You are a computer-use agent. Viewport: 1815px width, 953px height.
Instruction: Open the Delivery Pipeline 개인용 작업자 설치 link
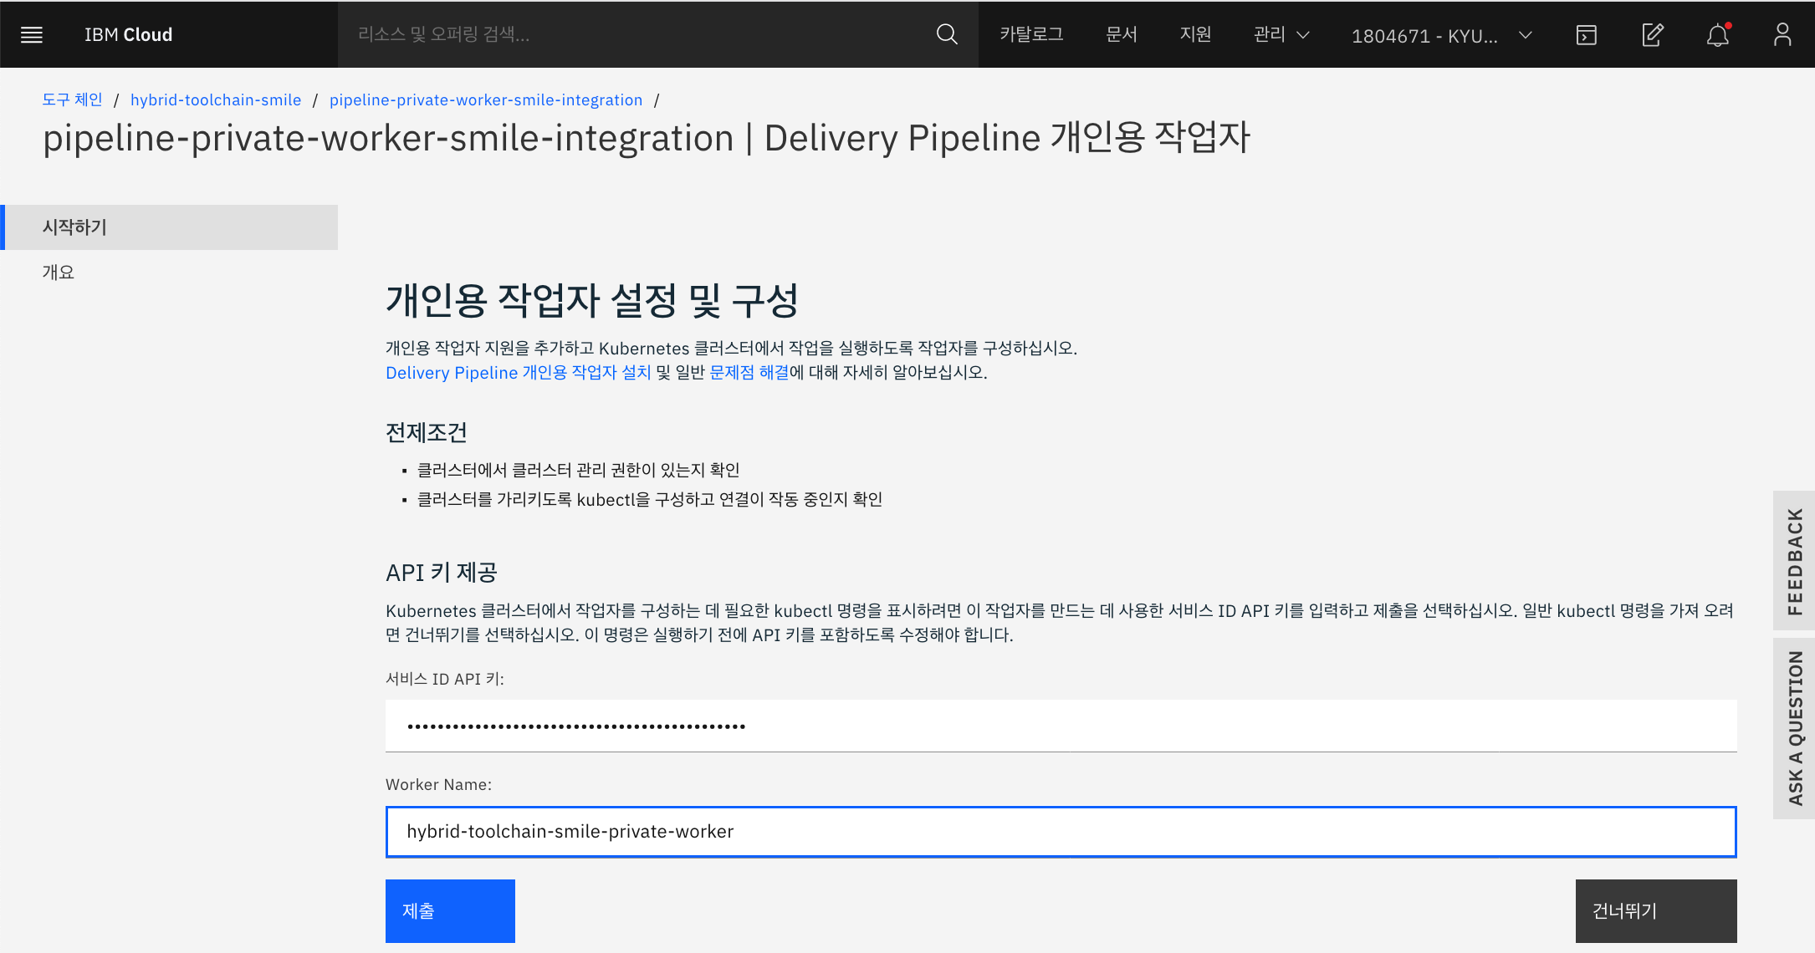(518, 373)
